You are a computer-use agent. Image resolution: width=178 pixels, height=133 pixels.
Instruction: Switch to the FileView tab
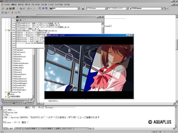(x=28, y=103)
